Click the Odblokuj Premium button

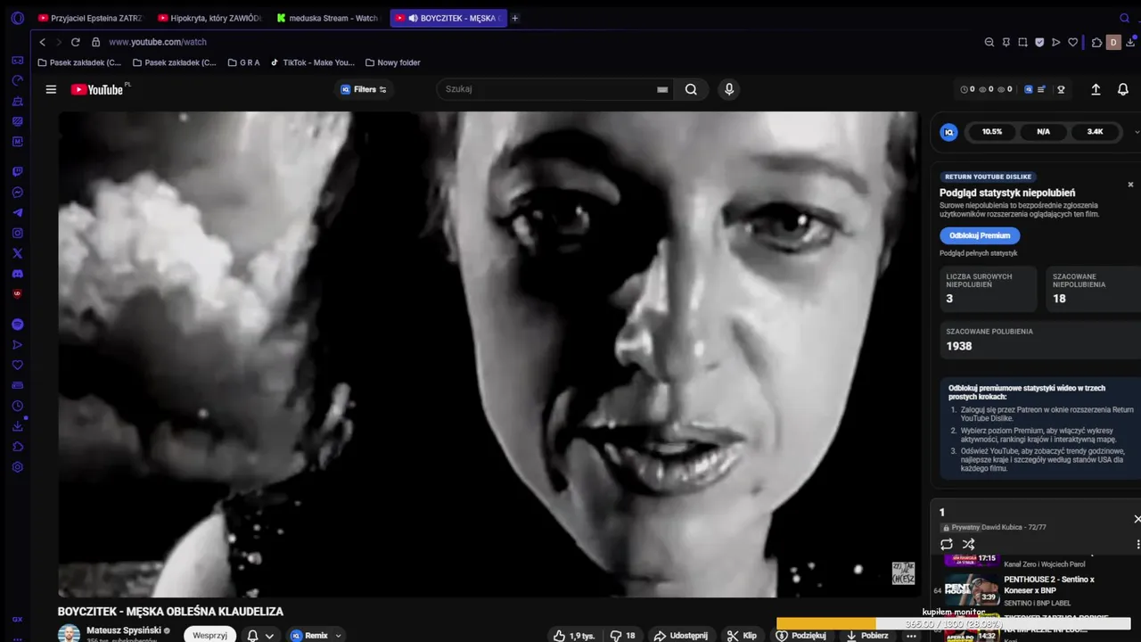[980, 235]
